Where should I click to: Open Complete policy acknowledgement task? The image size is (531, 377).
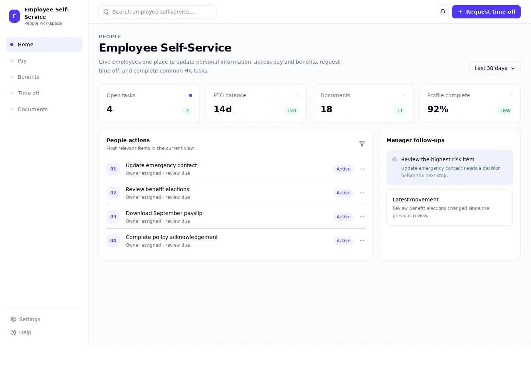coord(236,241)
